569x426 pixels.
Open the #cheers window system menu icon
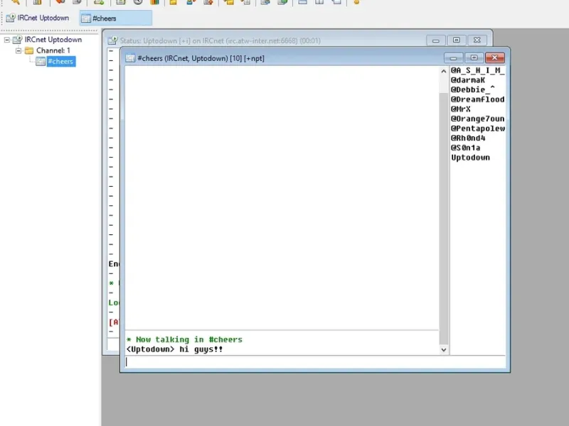(x=130, y=58)
